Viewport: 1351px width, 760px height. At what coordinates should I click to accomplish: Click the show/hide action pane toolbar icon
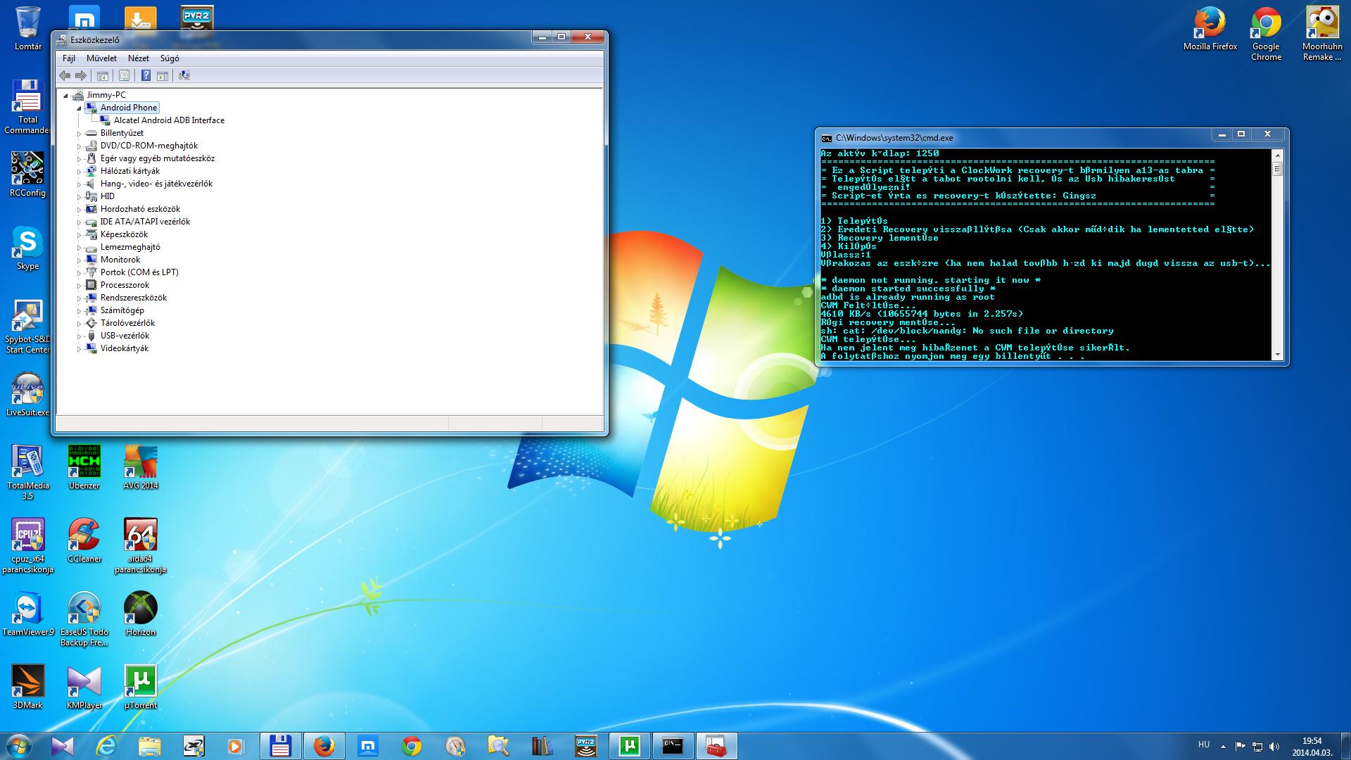163,75
